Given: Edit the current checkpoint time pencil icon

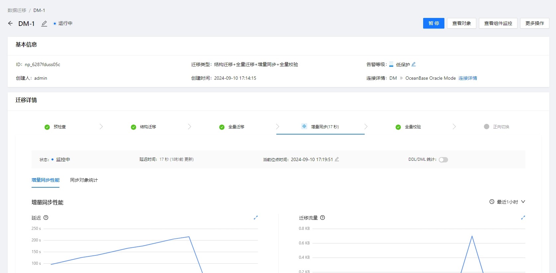Looking at the screenshot, I should click(337, 159).
